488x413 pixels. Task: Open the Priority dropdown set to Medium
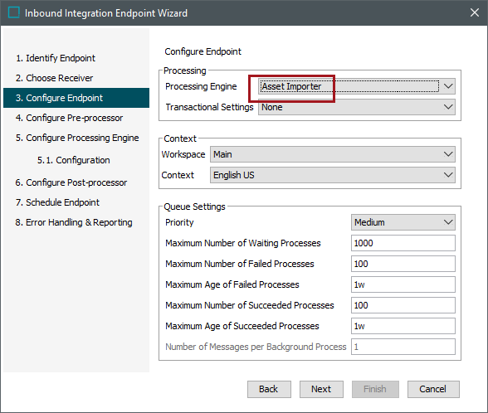point(403,222)
